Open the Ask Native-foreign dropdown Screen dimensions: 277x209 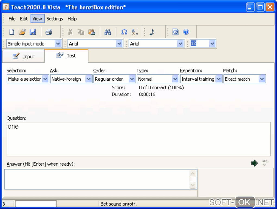click(x=89, y=79)
